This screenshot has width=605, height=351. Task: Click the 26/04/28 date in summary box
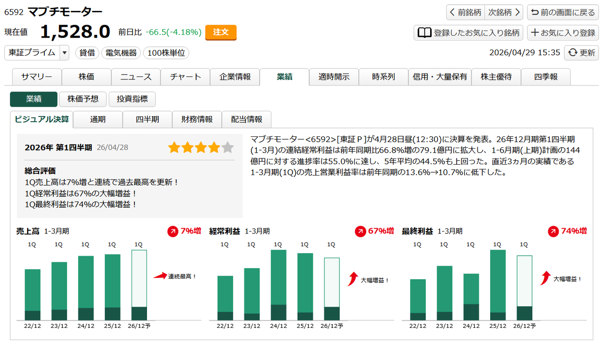pyautogui.click(x=112, y=148)
